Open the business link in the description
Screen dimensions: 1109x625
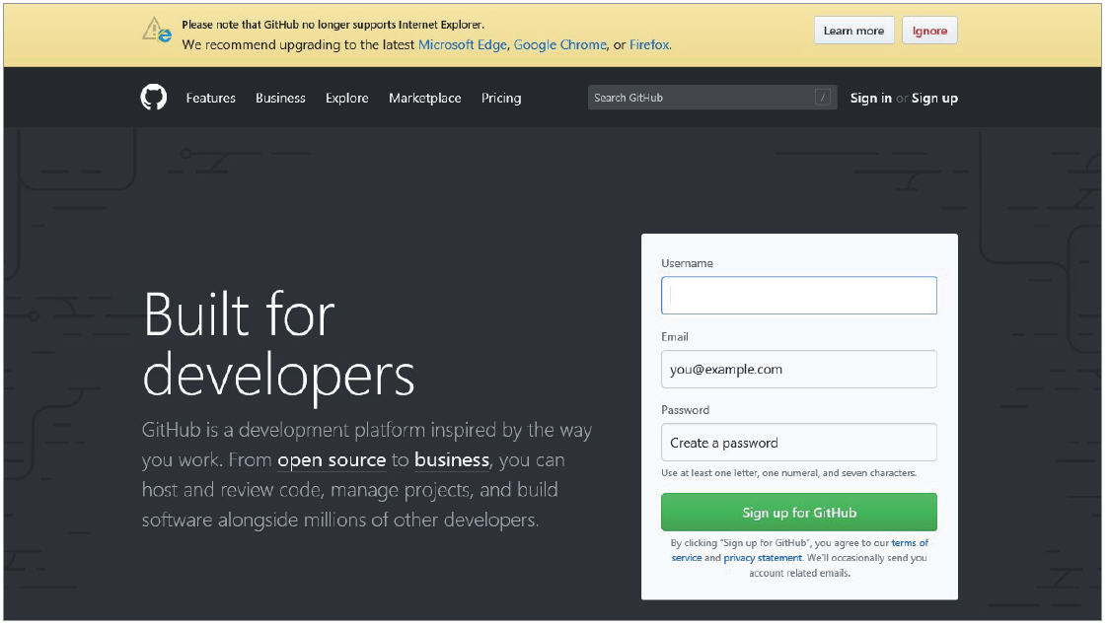[x=452, y=460]
